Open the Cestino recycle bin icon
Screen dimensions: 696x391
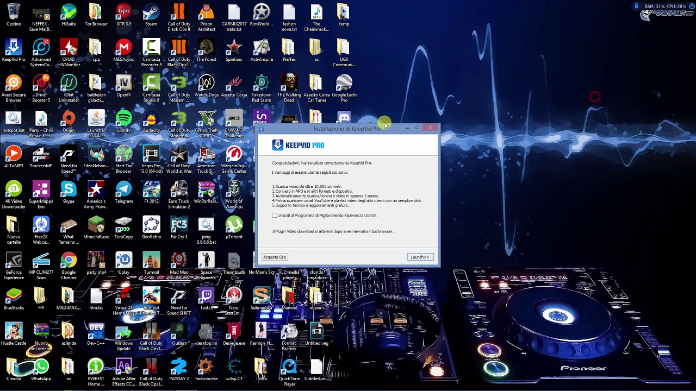tap(14, 12)
